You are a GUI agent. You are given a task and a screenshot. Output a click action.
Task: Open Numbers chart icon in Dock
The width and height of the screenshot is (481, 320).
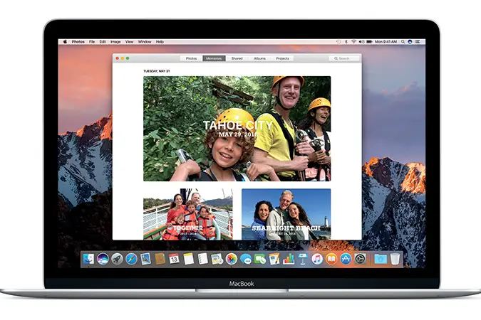(289, 259)
